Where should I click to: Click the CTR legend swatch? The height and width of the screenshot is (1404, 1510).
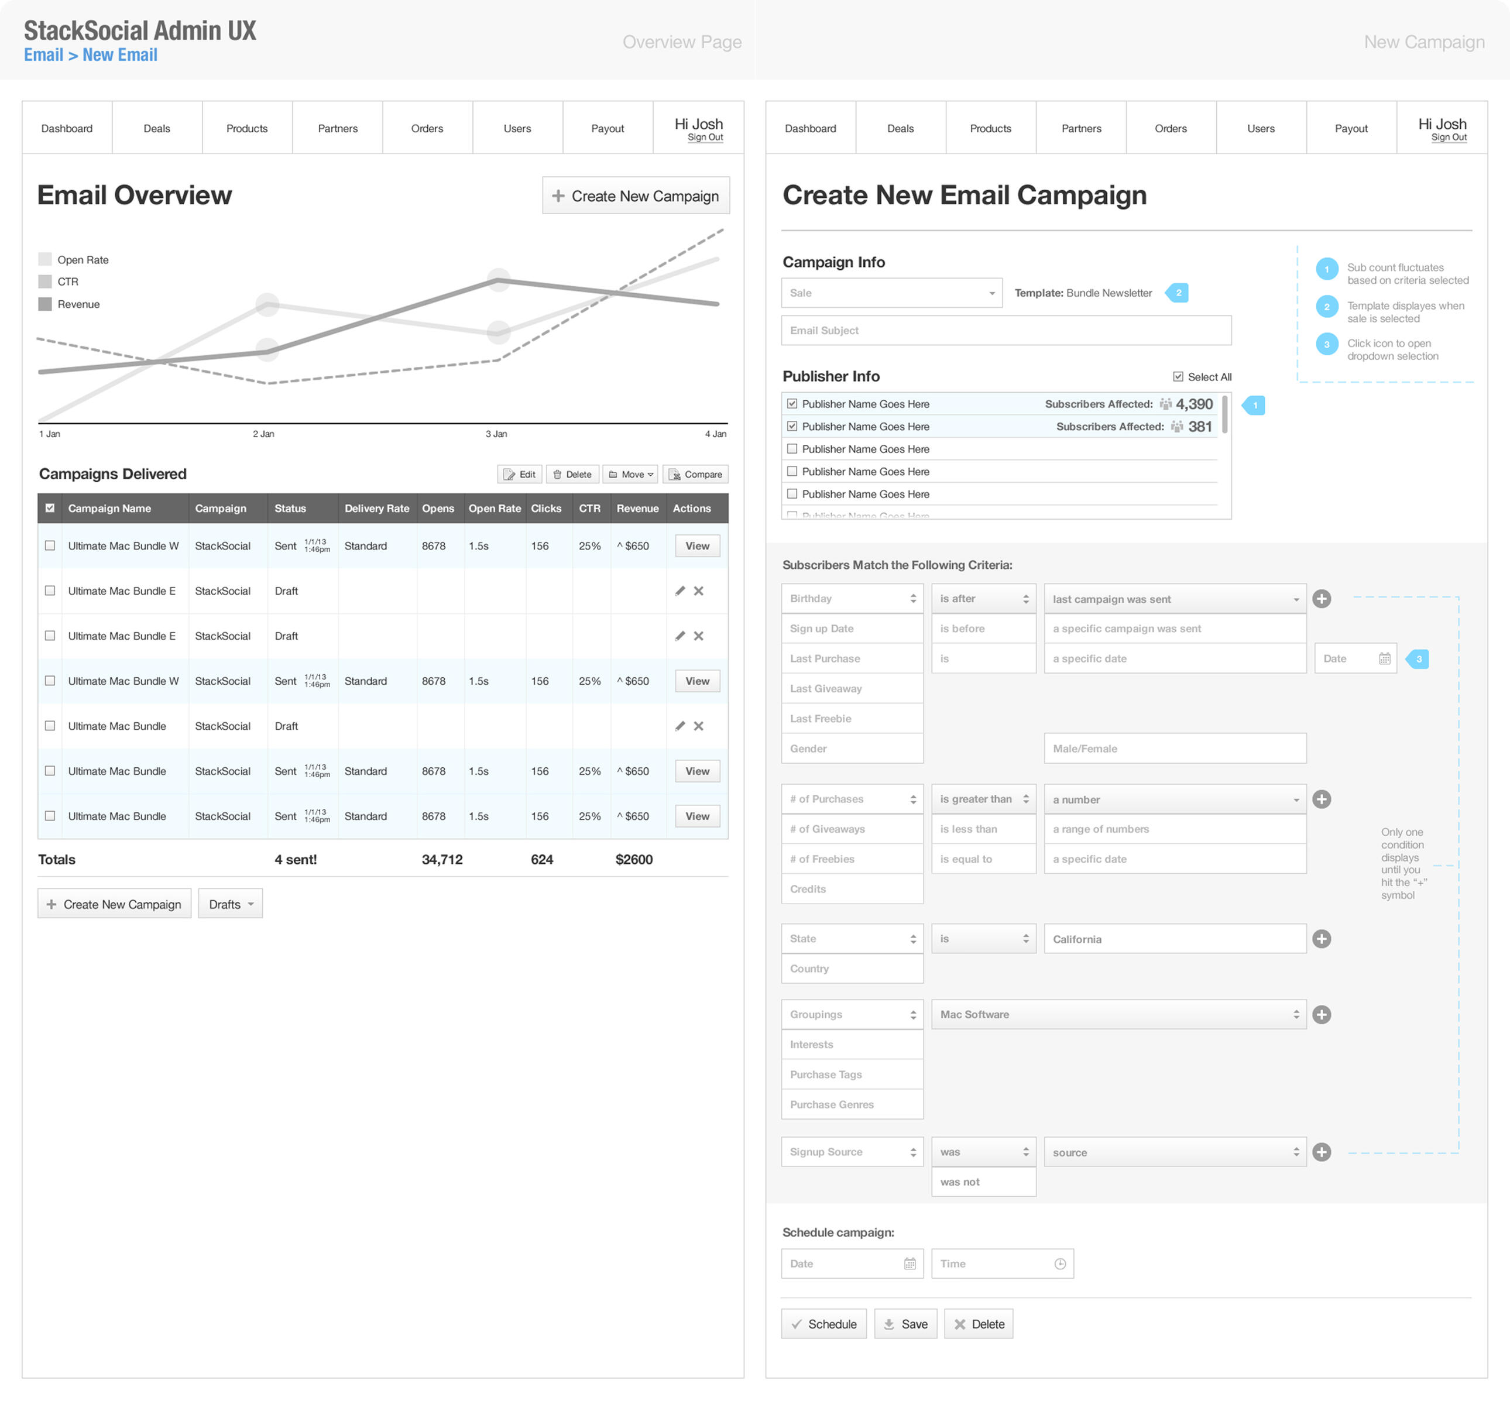coord(45,281)
